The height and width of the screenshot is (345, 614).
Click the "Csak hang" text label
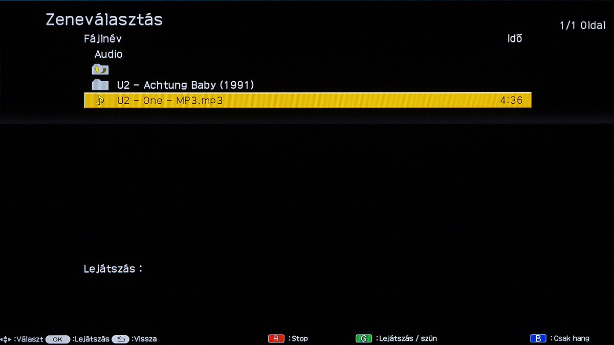pyautogui.click(x=571, y=339)
